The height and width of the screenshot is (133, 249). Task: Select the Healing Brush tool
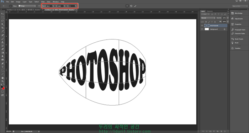tap(2, 35)
